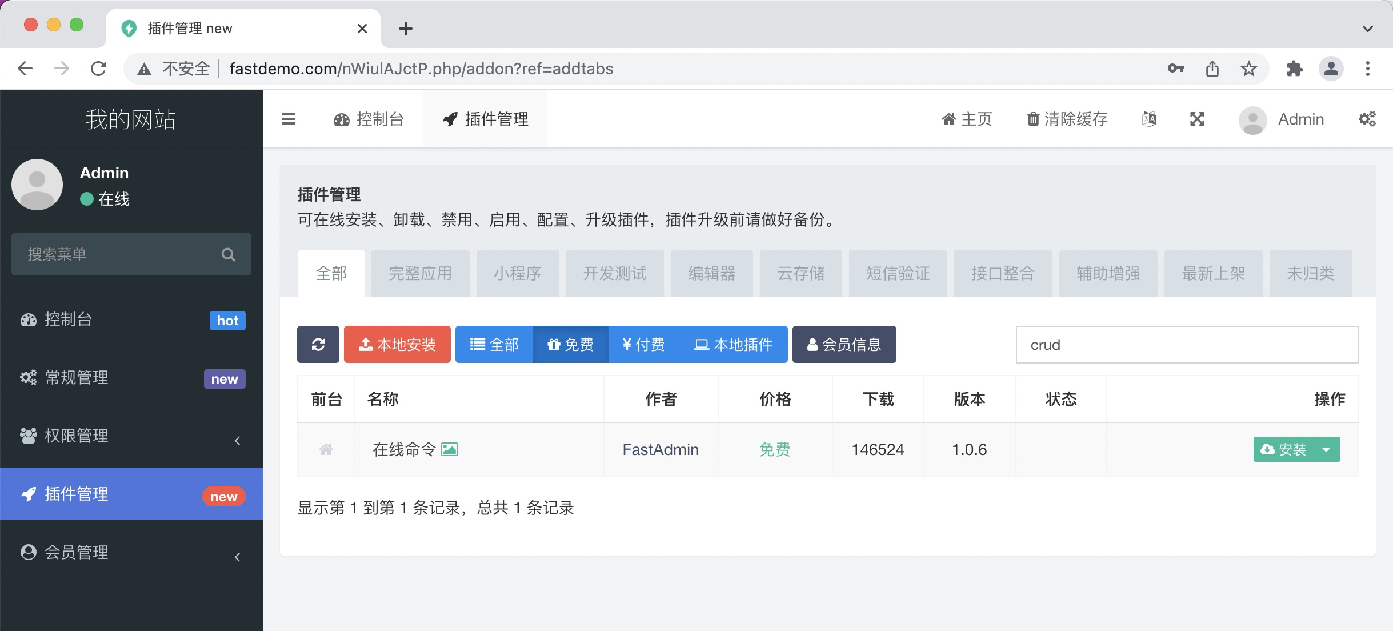
Task: Click the preview image icon beside 在线命令
Action: 450,449
